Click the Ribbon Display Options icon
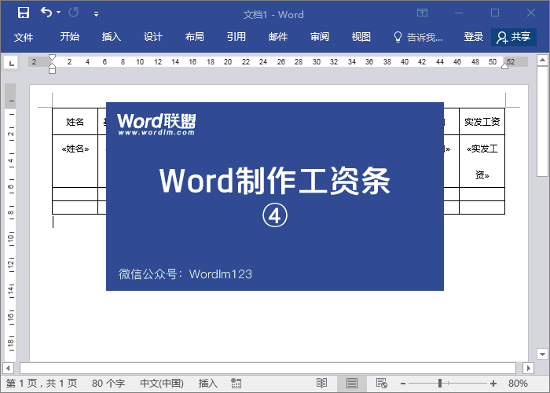550x393 pixels. click(423, 13)
